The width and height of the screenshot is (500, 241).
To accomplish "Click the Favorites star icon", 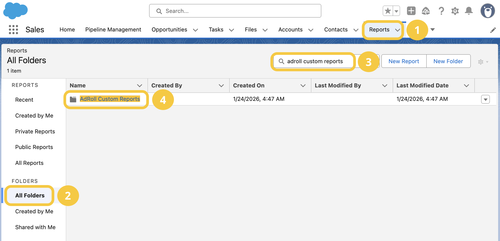I will [388, 11].
